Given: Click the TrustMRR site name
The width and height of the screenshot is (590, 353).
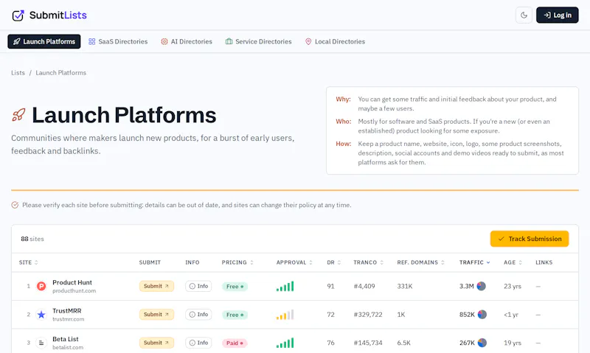Looking at the screenshot, I should 67,311.
